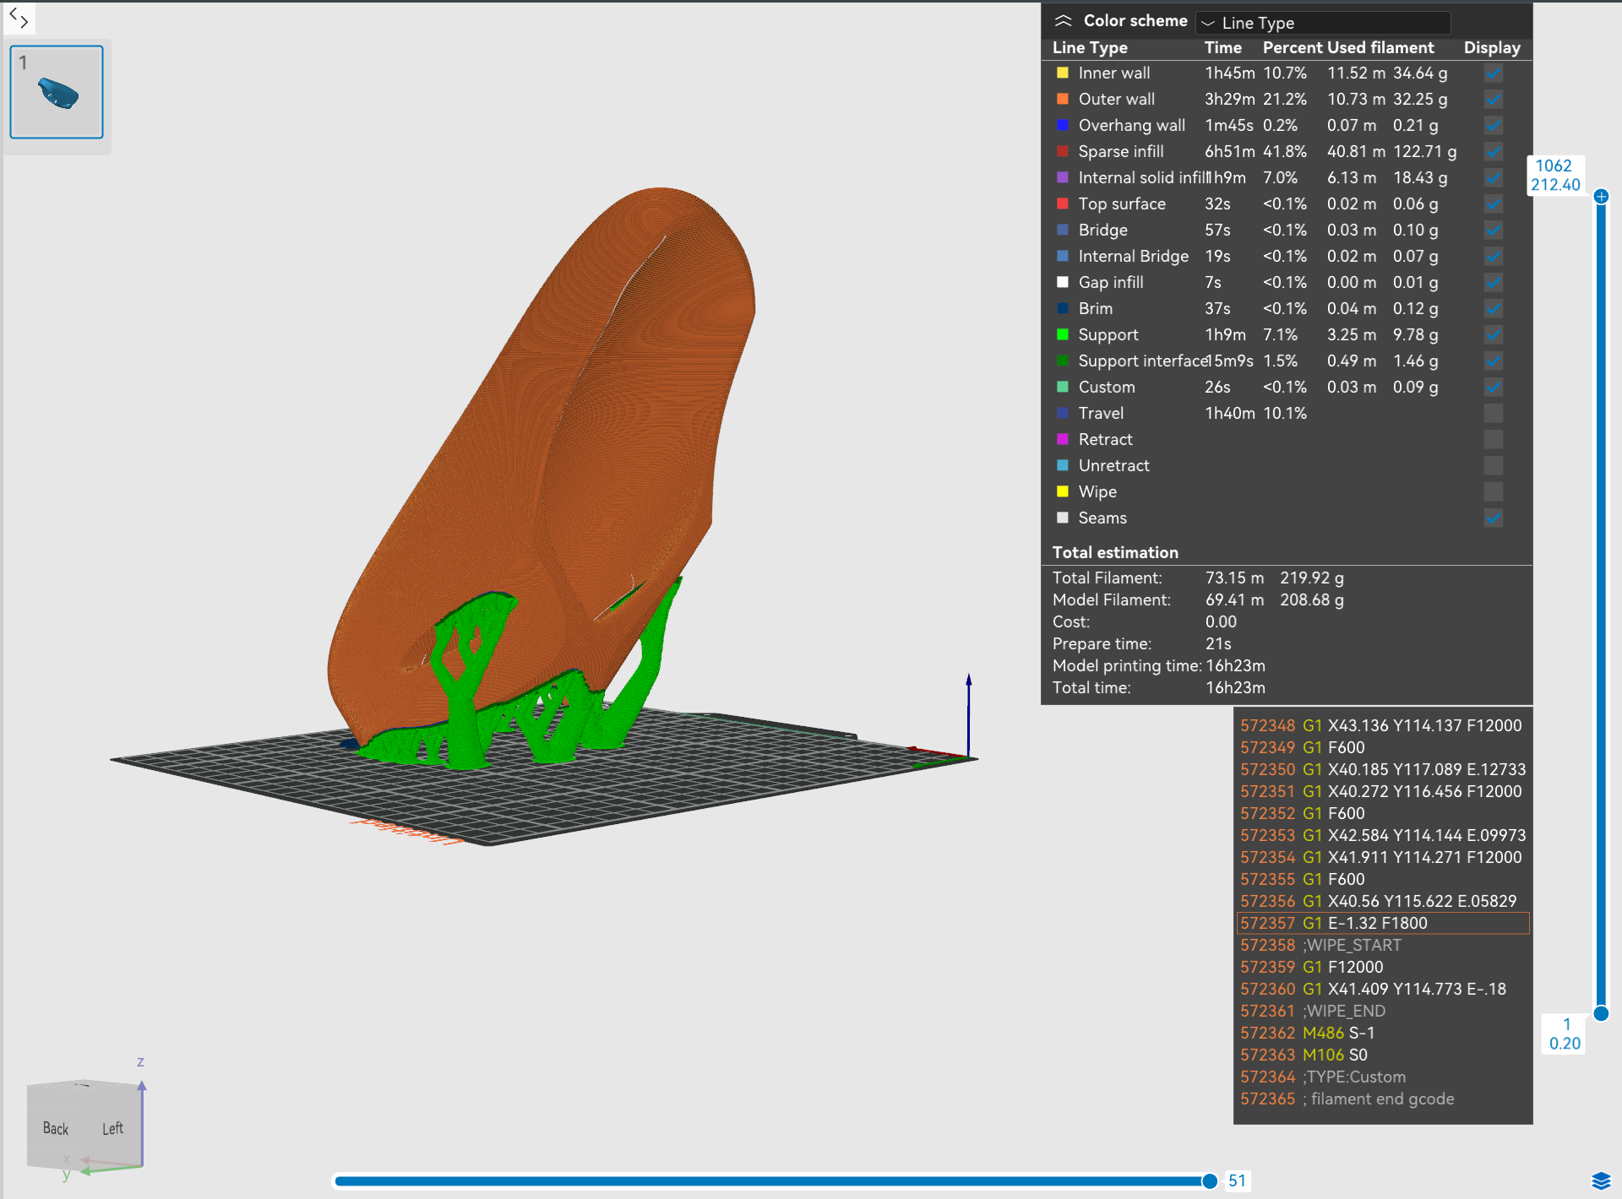The image size is (1622, 1199).
Task: Enable display of Travel lines
Action: coord(1493,414)
